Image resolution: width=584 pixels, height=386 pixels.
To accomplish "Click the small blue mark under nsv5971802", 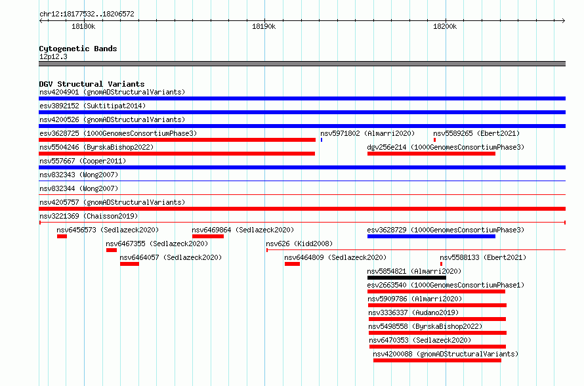I will click(x=322, y=140).
